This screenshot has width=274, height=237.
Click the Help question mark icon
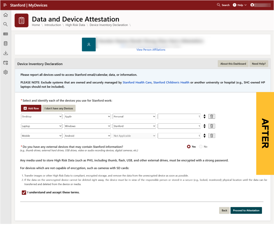click(235, 5)
